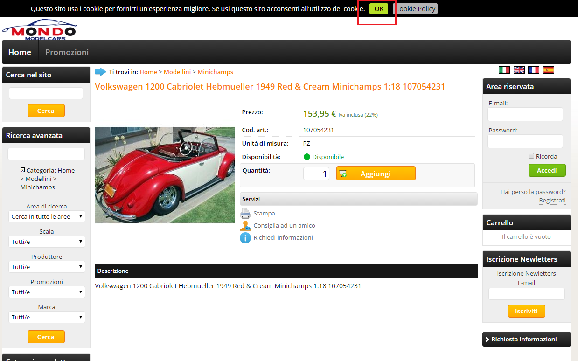
Task: Click the 'Consiglia ad un amico' link
Action: click(x=284, y=226)
